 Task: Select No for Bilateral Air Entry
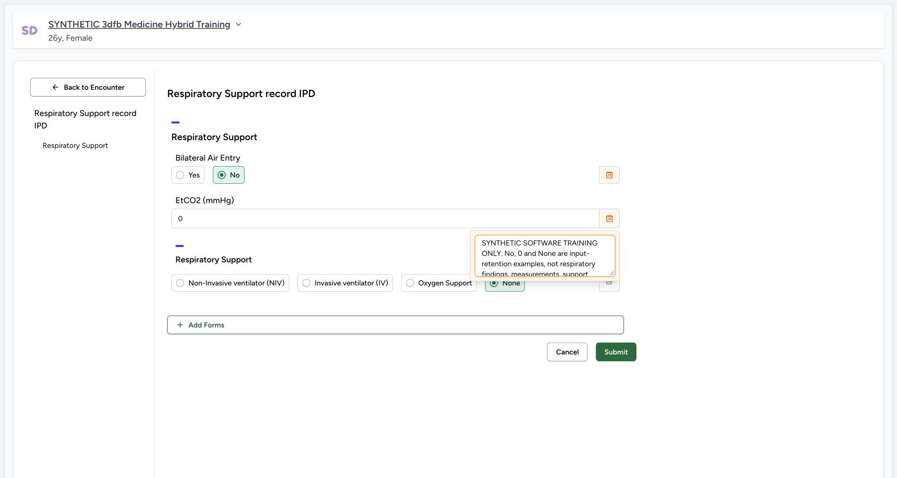(x=228, y=175)
